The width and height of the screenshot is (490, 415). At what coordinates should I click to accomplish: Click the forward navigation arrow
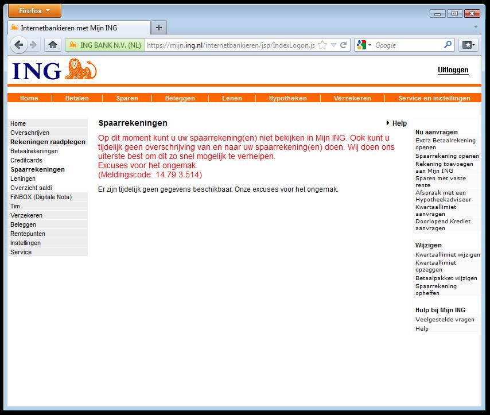pyautogui.click(x=33, y=45)
